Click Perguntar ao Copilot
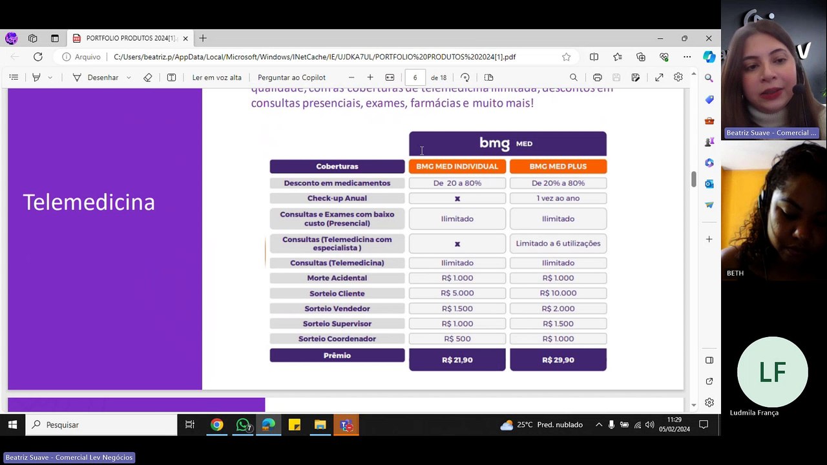The image size is (827, 465). pyautogui.click(x=291, y=77)
